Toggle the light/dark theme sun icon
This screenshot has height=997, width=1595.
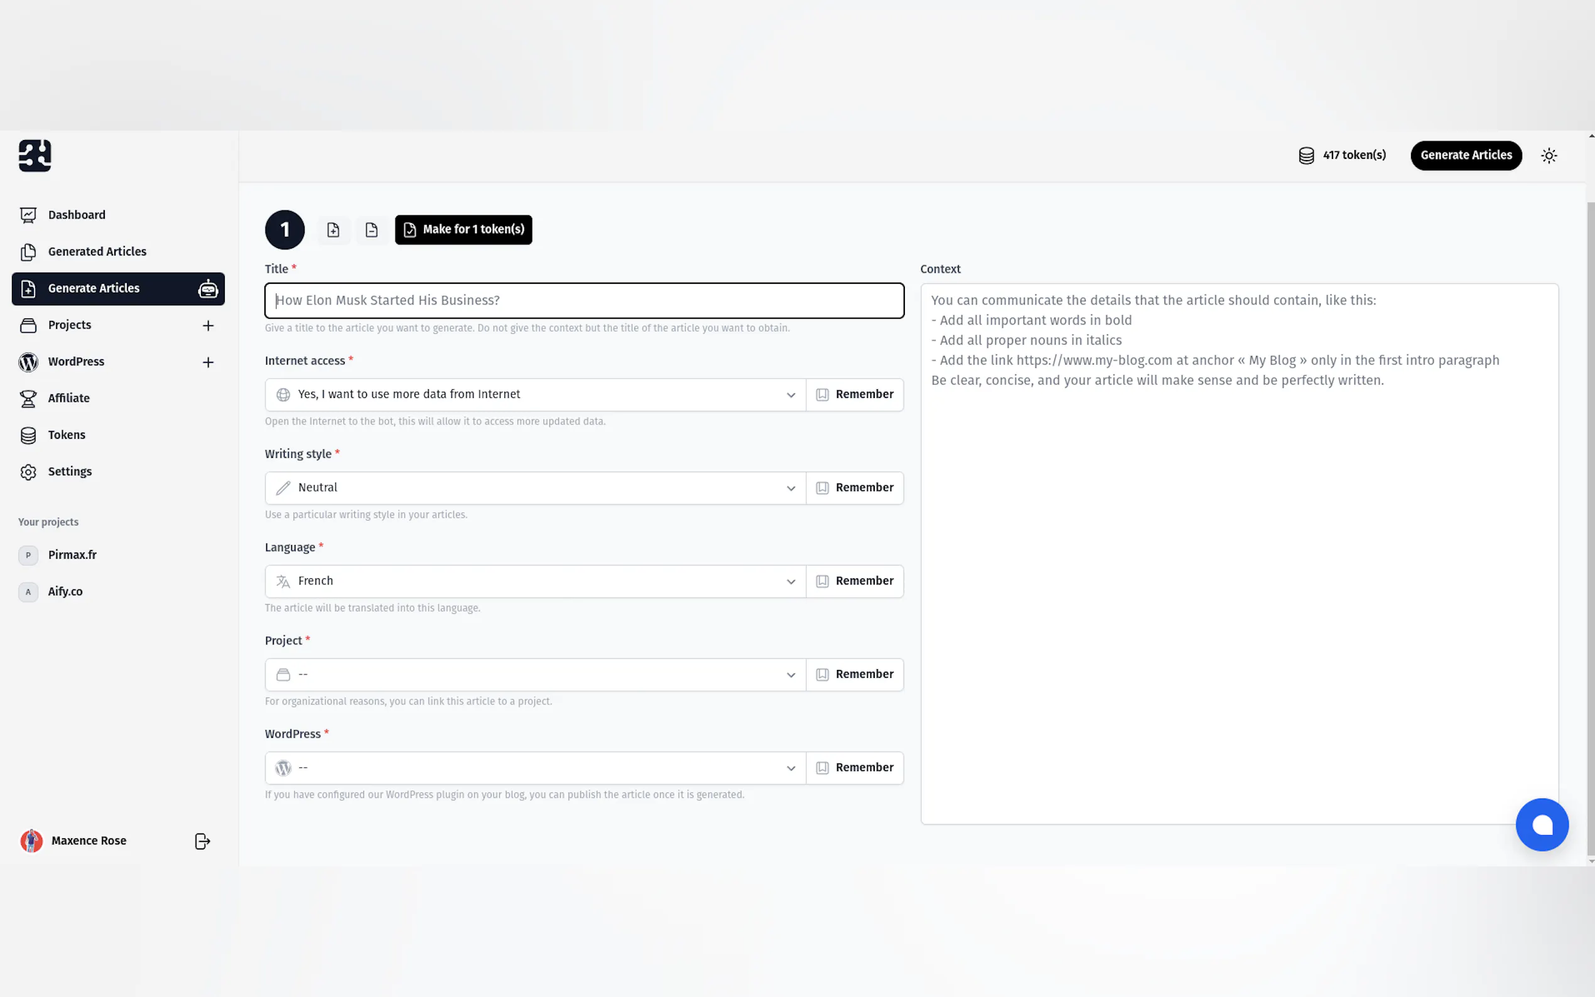tap(1548, 156)
